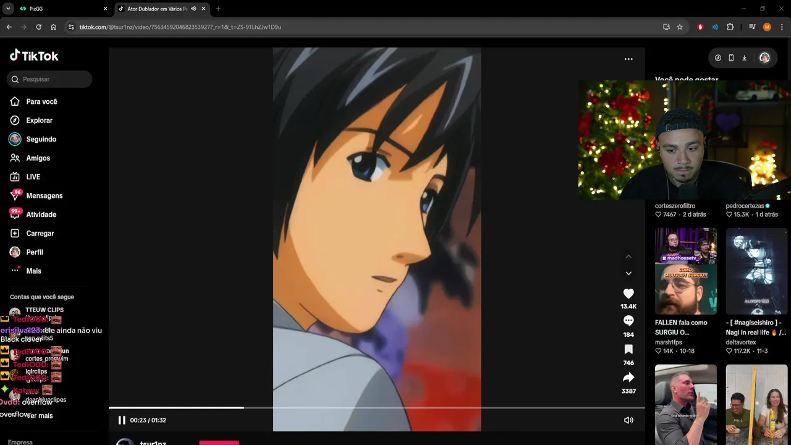This screenshot has height=445, width=791.
Task: Open the Atividade notifications
Action: coord(33,214)
